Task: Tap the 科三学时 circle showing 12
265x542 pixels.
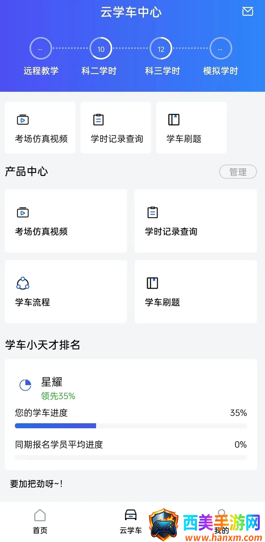Action: 161,49
